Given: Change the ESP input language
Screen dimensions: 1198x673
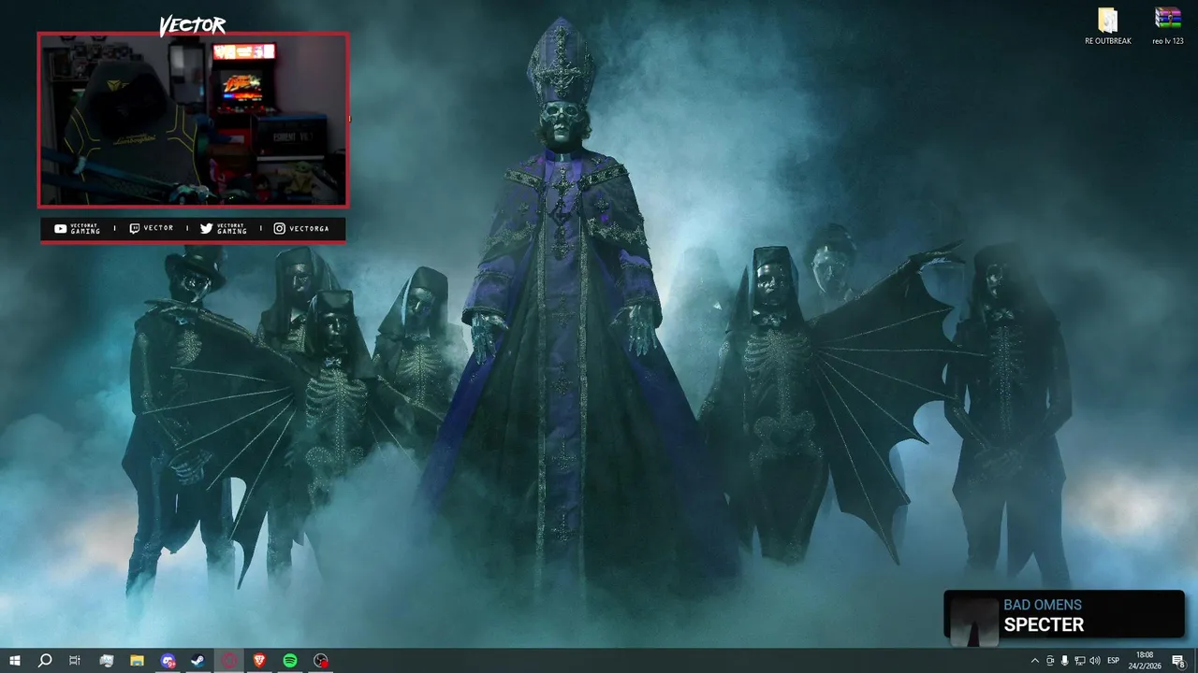Looking at the screenshot, I should 1114,661.
